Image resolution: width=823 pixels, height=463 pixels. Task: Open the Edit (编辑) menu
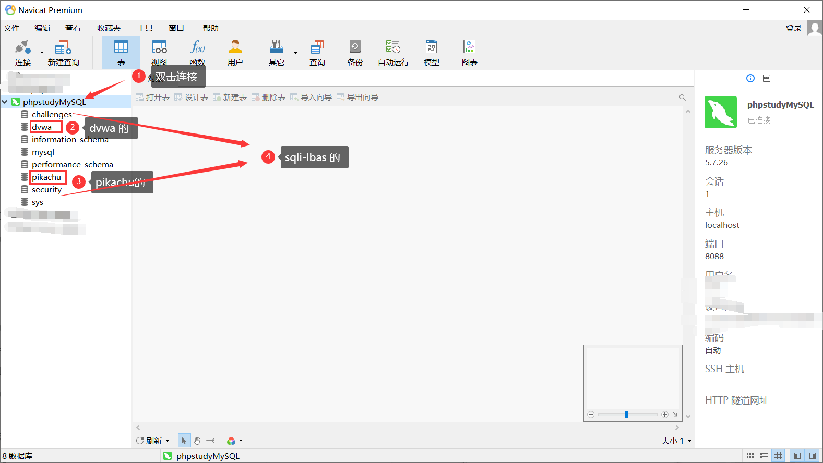pyautogui.click(x=42, y=28)
